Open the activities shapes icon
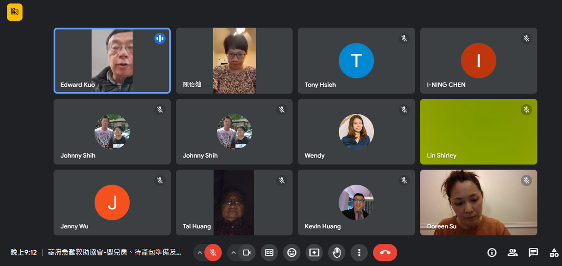Viewport: 562px width, 266px height. point(554,253)
